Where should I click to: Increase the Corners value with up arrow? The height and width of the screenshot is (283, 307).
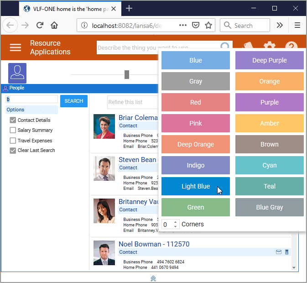[x=176, y=222]
